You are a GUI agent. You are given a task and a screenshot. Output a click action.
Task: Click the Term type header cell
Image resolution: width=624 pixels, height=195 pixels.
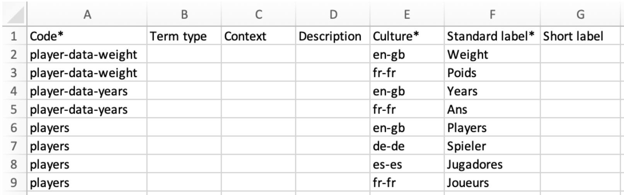(x=184, y=36)
